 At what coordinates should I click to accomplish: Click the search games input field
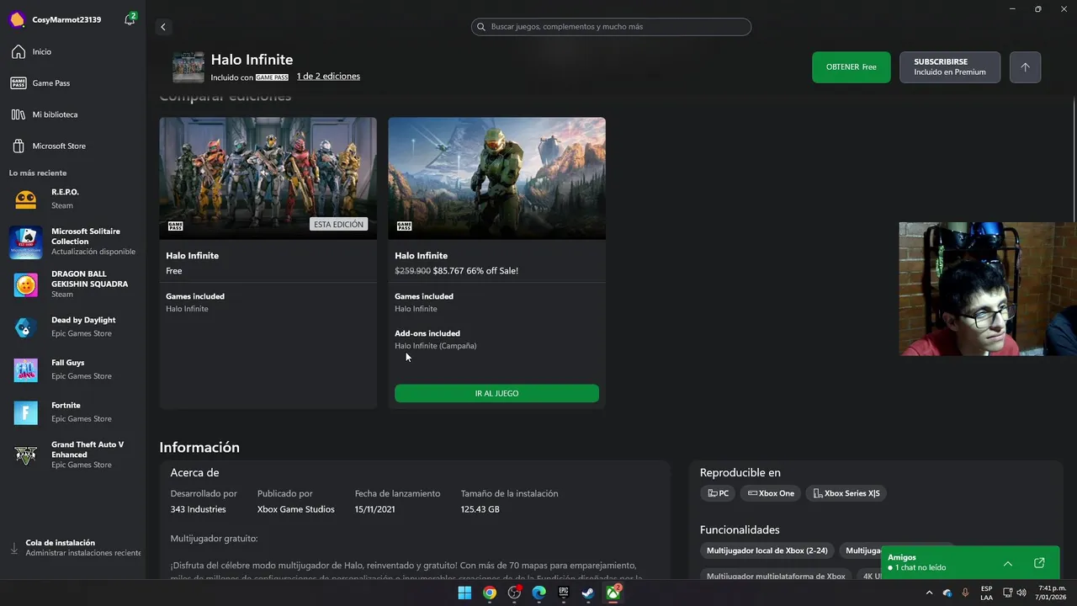611,27
